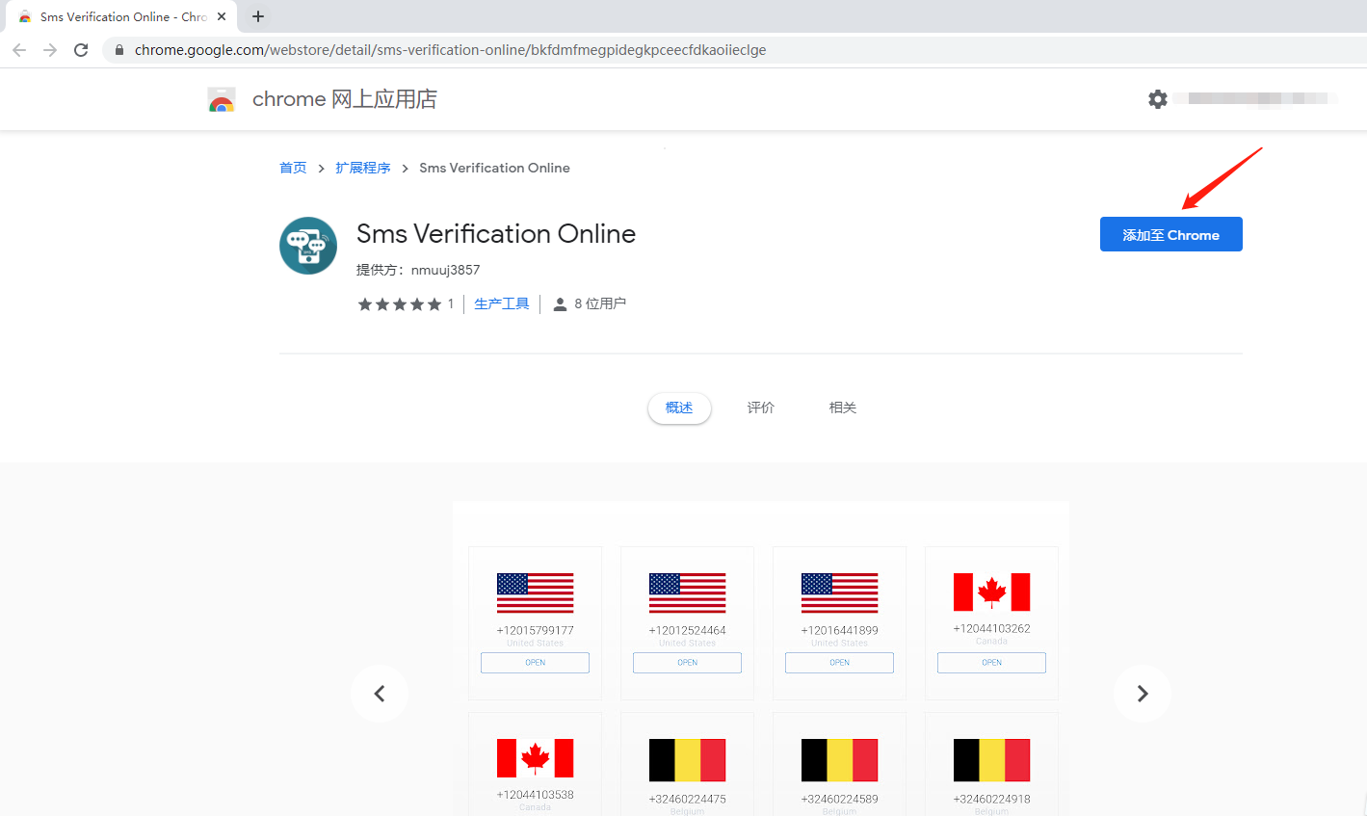The height and width of the screenshot is (816, 1367).
Task: Show previous screenshot with left chevron
Action: (380, 694)
